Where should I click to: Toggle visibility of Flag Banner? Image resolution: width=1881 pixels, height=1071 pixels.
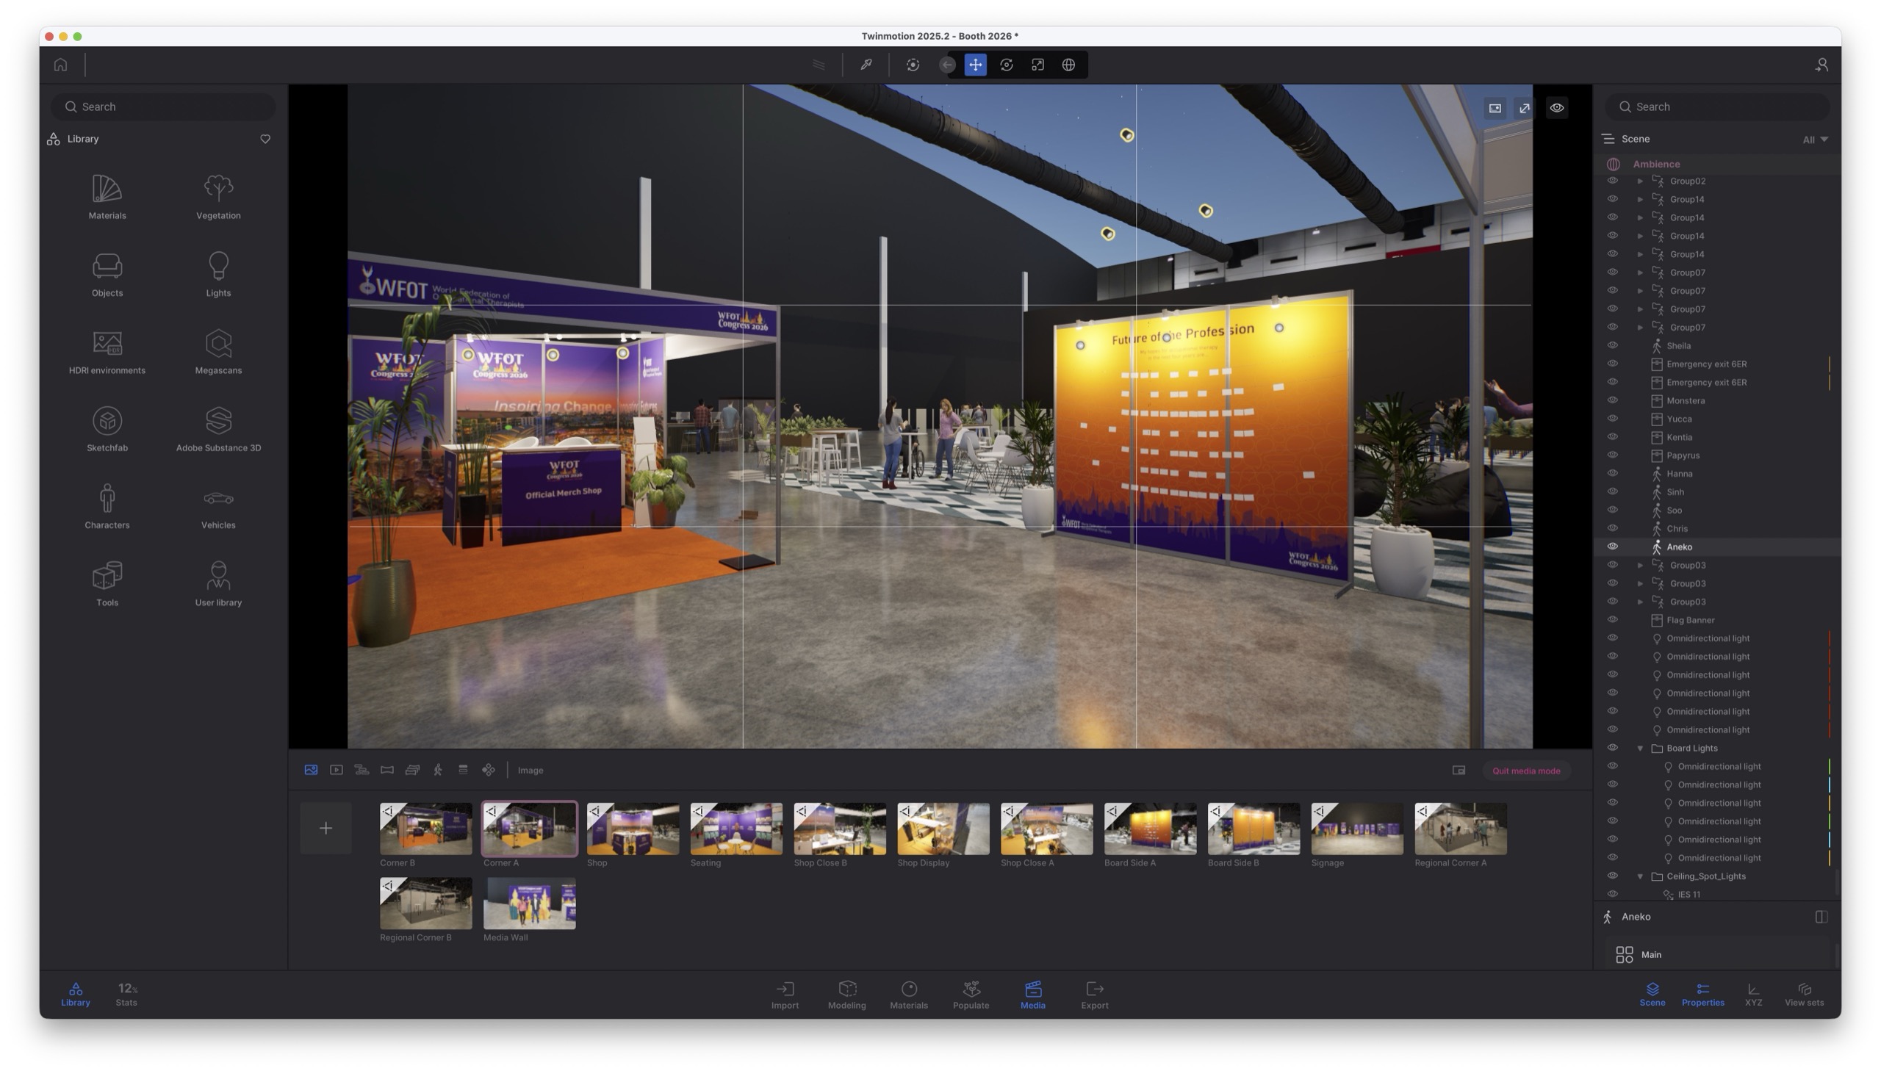click(1612, 619)
